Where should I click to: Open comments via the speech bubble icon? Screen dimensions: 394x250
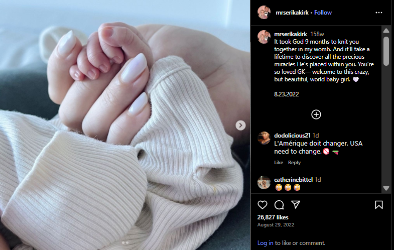click(x=279, y=205)
